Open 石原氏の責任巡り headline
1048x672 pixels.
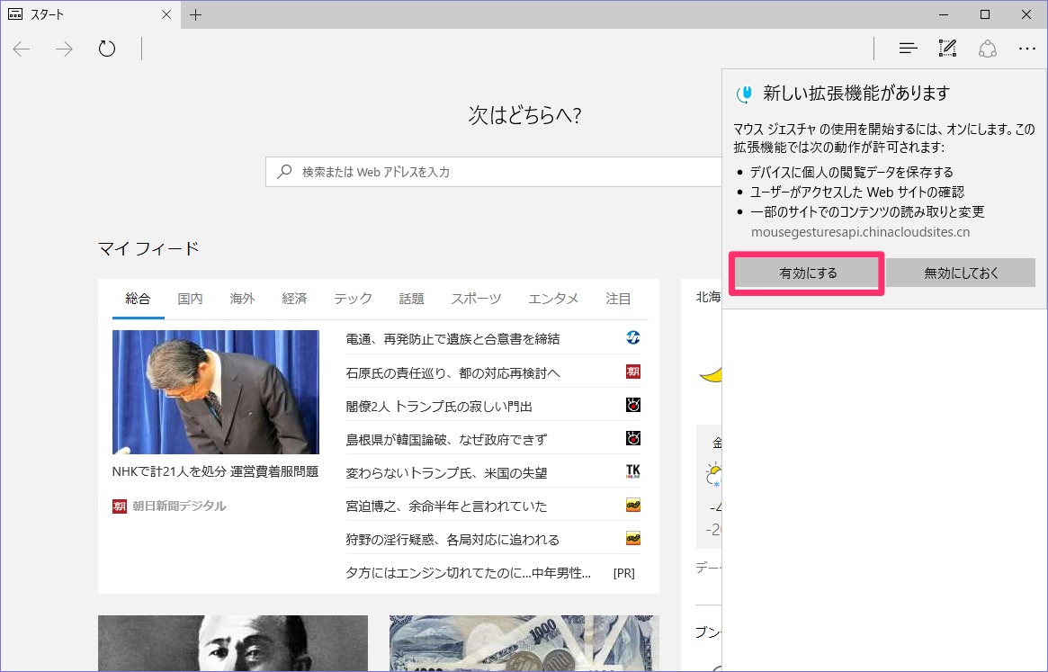click(x=452, y=372)
